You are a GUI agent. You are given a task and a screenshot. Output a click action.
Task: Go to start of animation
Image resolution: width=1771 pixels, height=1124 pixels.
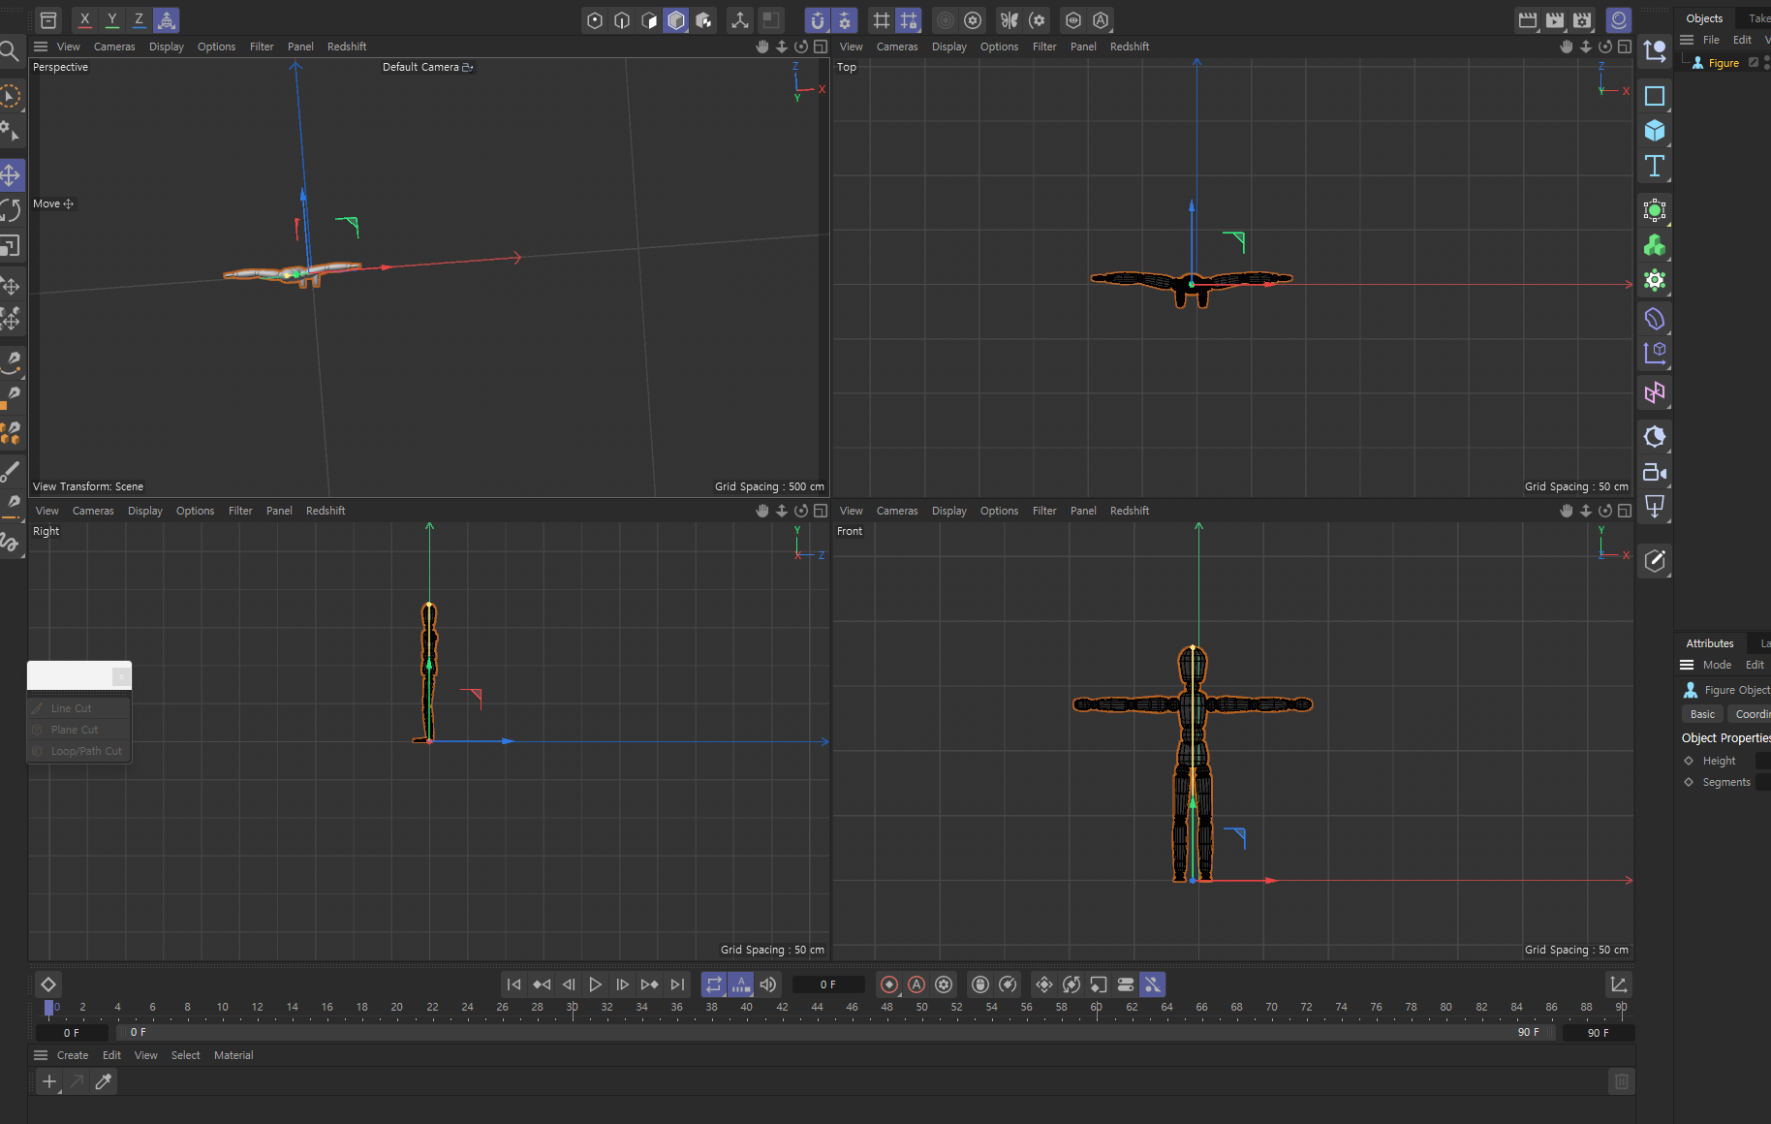click(x=514, y=984)
